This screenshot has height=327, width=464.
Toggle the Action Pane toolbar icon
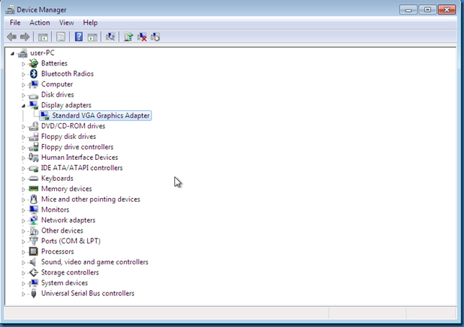92,37
